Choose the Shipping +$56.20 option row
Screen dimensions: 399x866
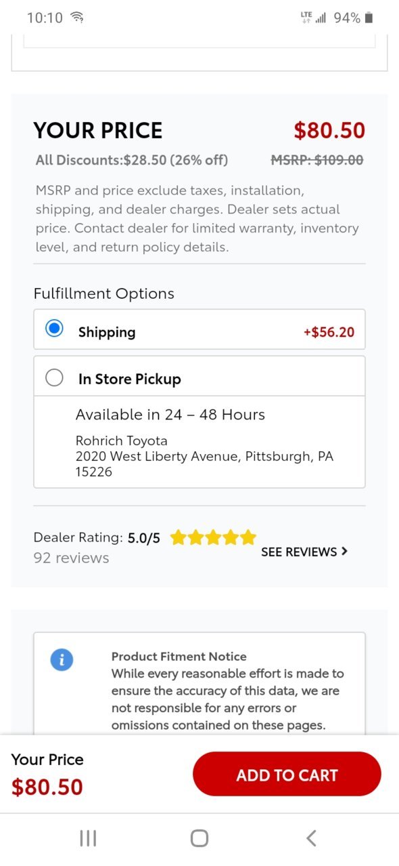point(199,329)
